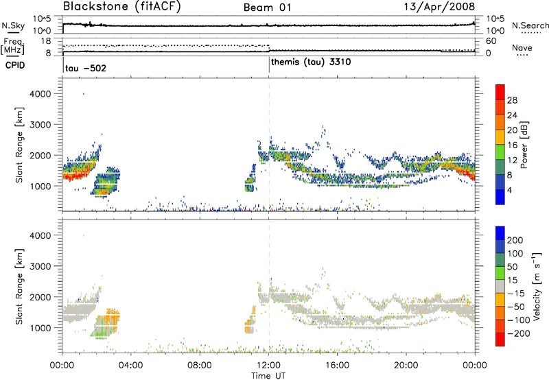Image resolution: width=549 pixels, height=380 pixels.
Task: Click the '08:00' time axis label
Action: click(199, 366)
